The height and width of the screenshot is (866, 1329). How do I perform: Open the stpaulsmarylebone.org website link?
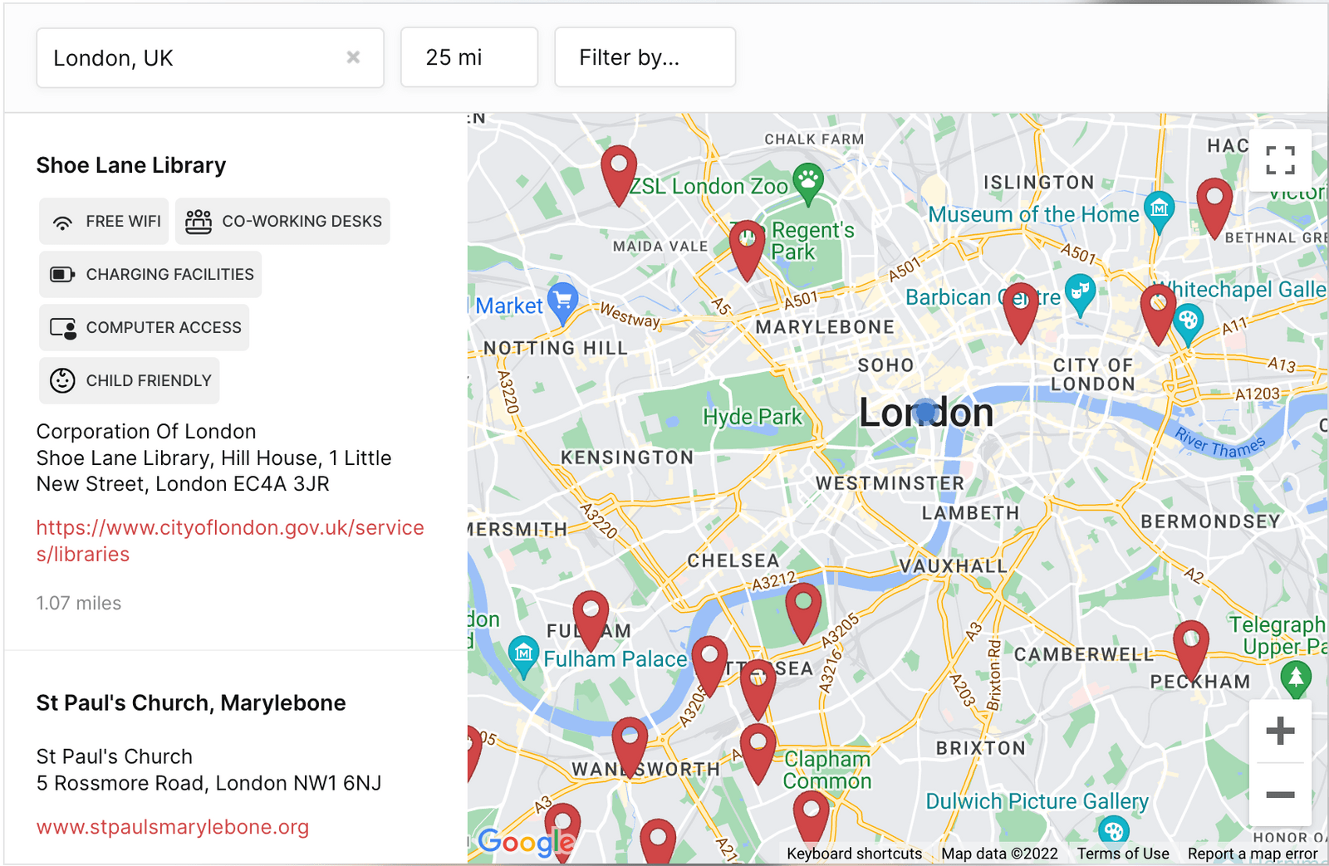click(x=173, y=827)
